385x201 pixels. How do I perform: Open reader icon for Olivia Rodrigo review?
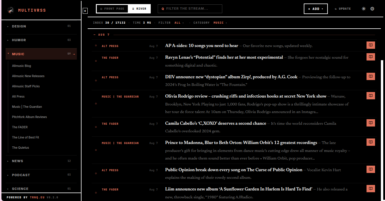(x=371, y=96)
